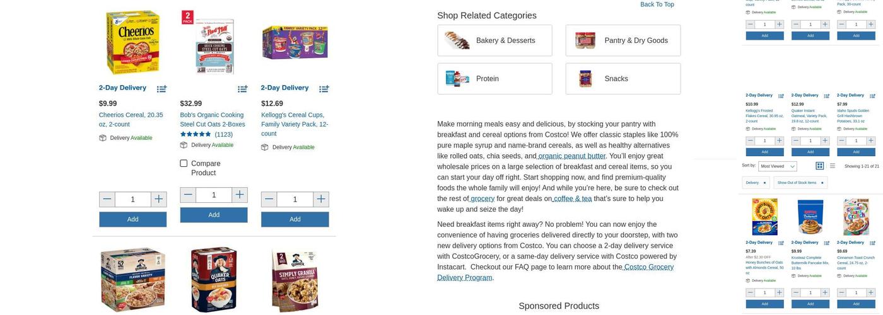
Task: Switch to list view layout
Action: tap(833, 166)
